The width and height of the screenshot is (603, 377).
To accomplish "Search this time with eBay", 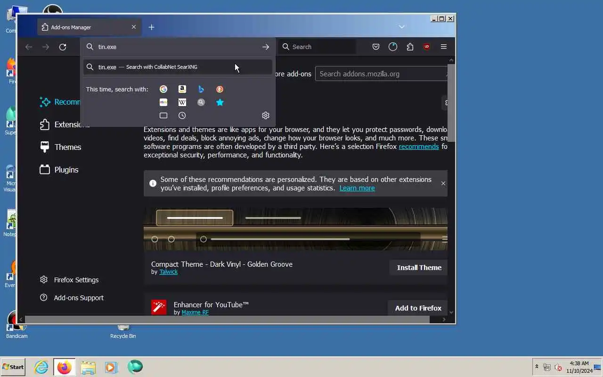I will click(x=163, y=102).
